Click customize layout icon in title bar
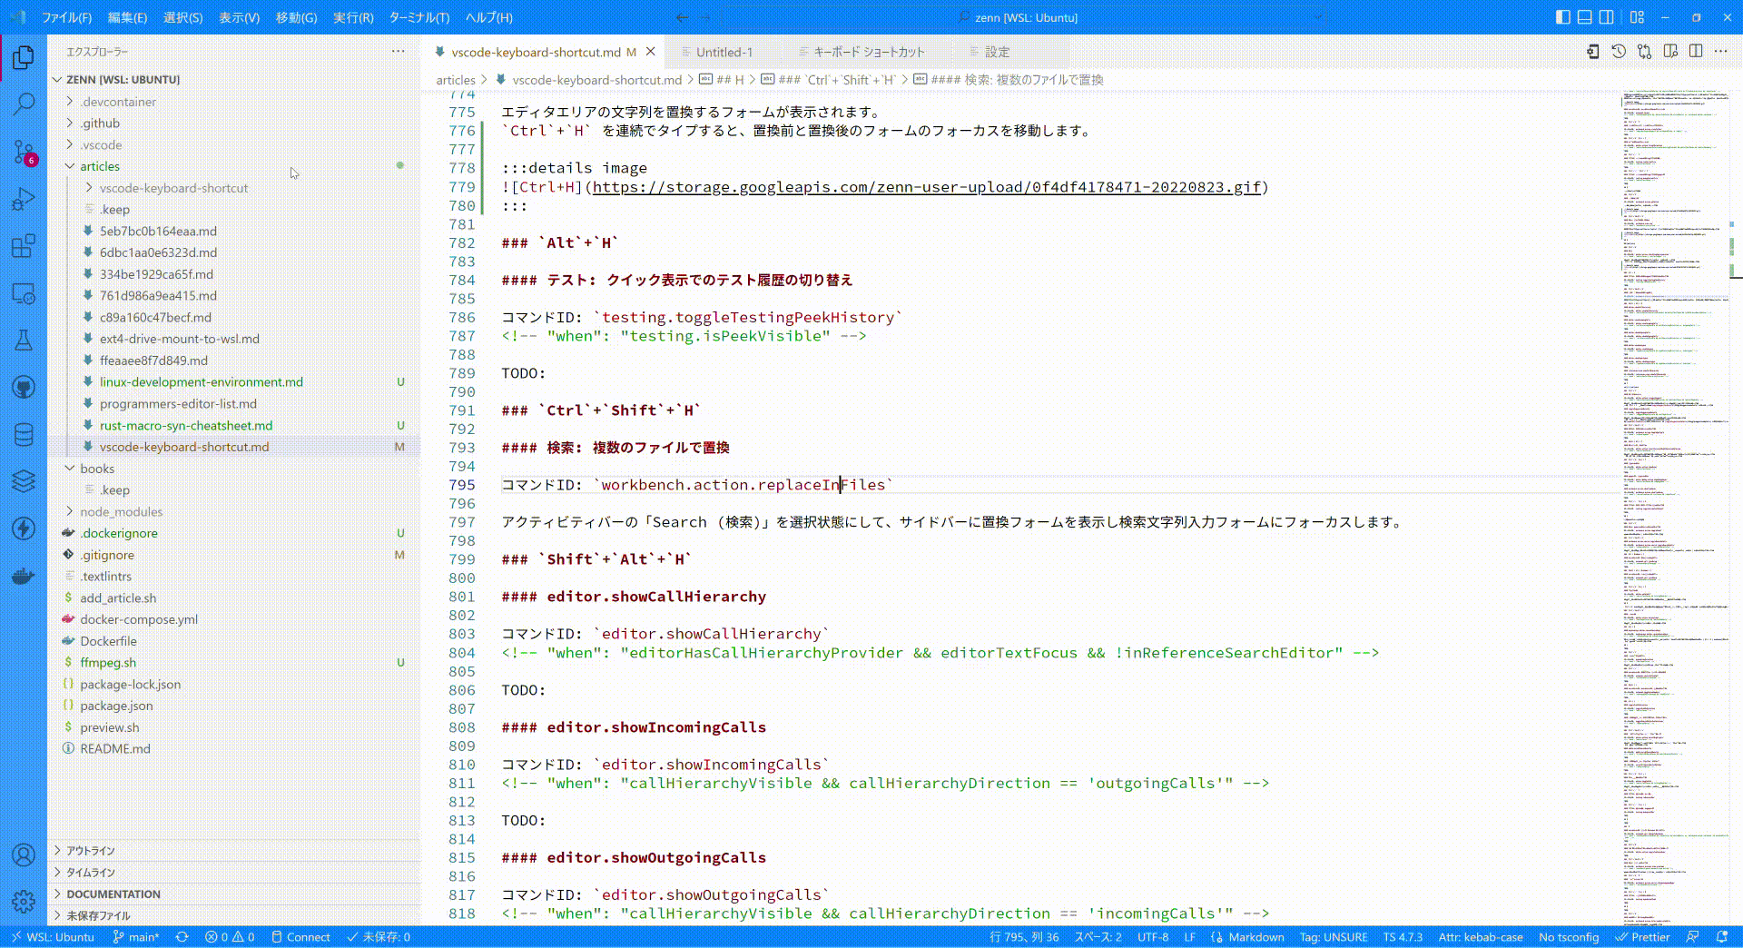This screenshot has height=948, width=1743. (1637, 17)
